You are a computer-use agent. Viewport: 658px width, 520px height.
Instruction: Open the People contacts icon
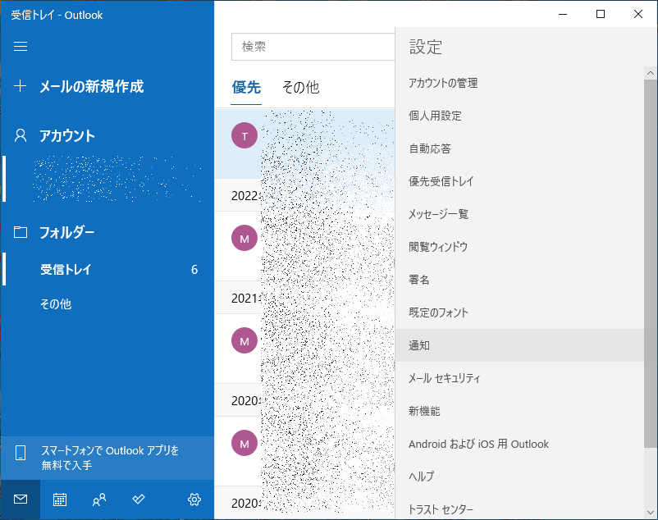click(99, 499)
